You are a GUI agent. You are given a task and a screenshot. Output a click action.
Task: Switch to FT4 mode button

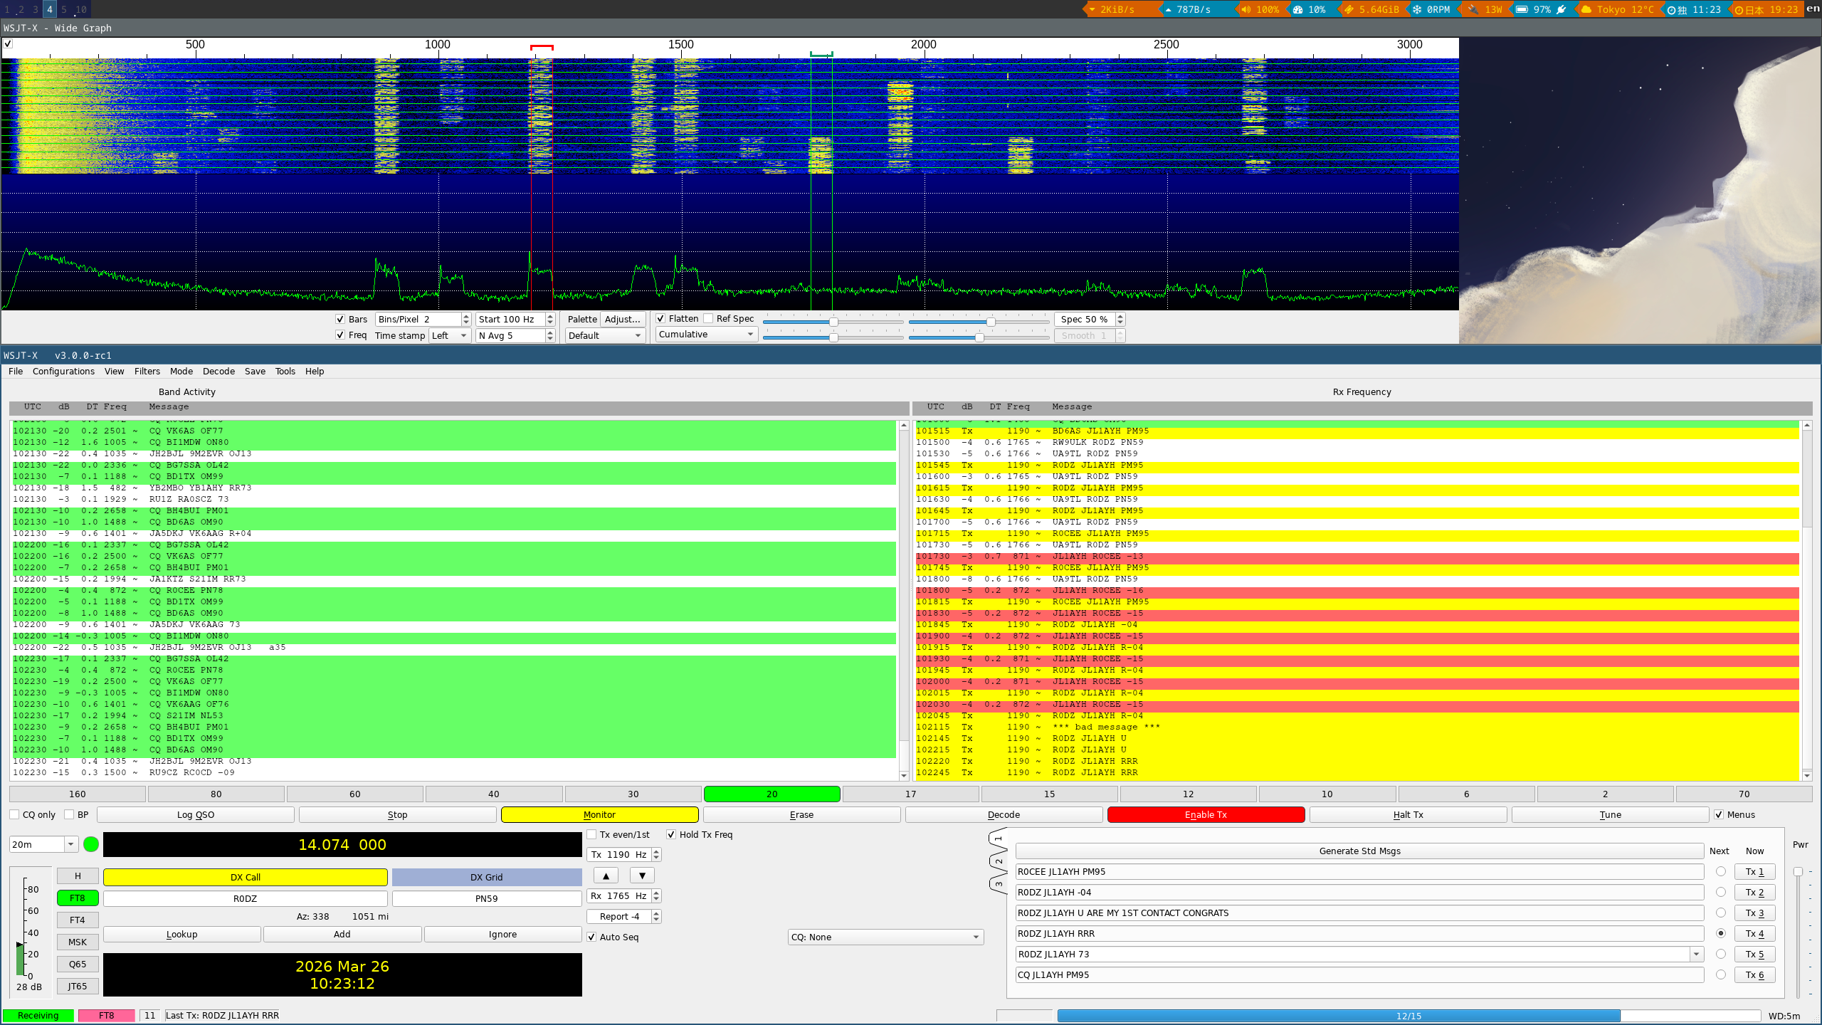click(x=78, y=920)
